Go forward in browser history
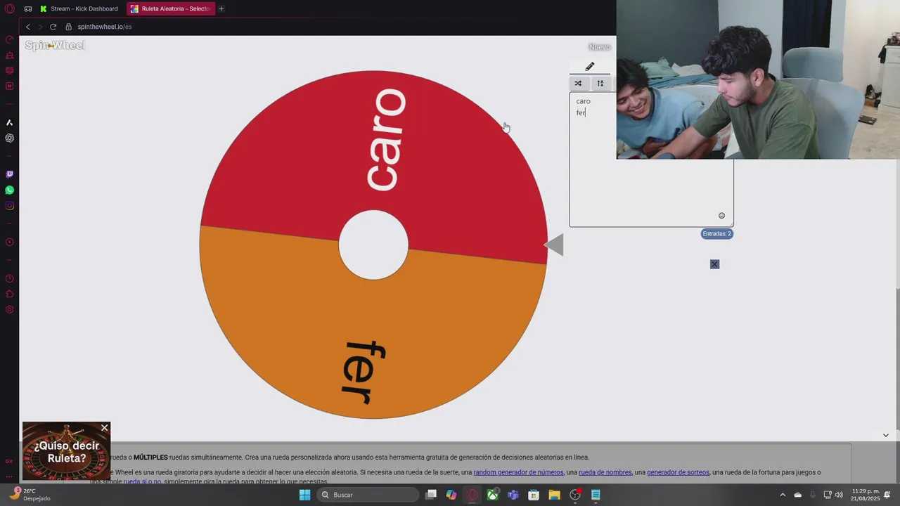This screenshot has width=900, height=506. [x=40, y=27]
